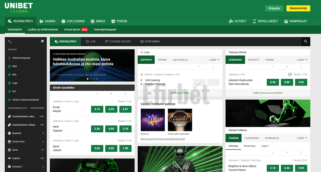Screen dimensions: 321x172
Task: Open Unibet Lightning Roulette thumbnail
Action: [180, 120]
